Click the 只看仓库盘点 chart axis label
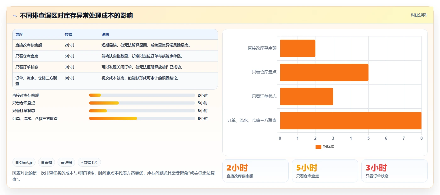 tap(264, 72)
